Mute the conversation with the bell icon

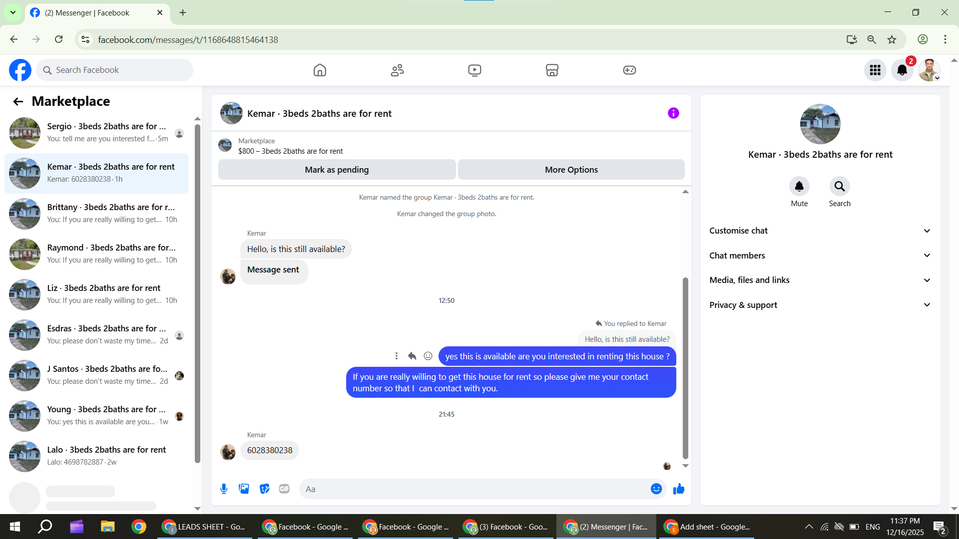799,187
